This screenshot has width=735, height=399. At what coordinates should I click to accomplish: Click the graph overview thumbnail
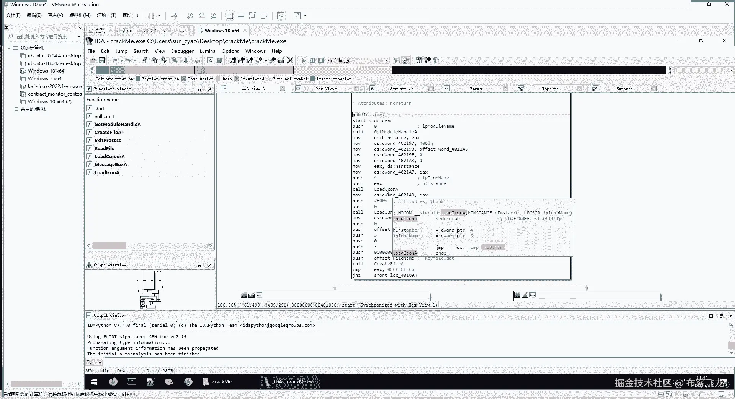[x=150, y=289]
